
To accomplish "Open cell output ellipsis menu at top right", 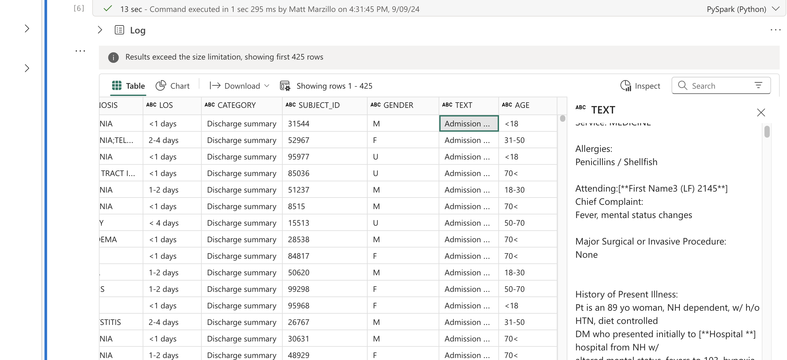I will pos(775,30).
